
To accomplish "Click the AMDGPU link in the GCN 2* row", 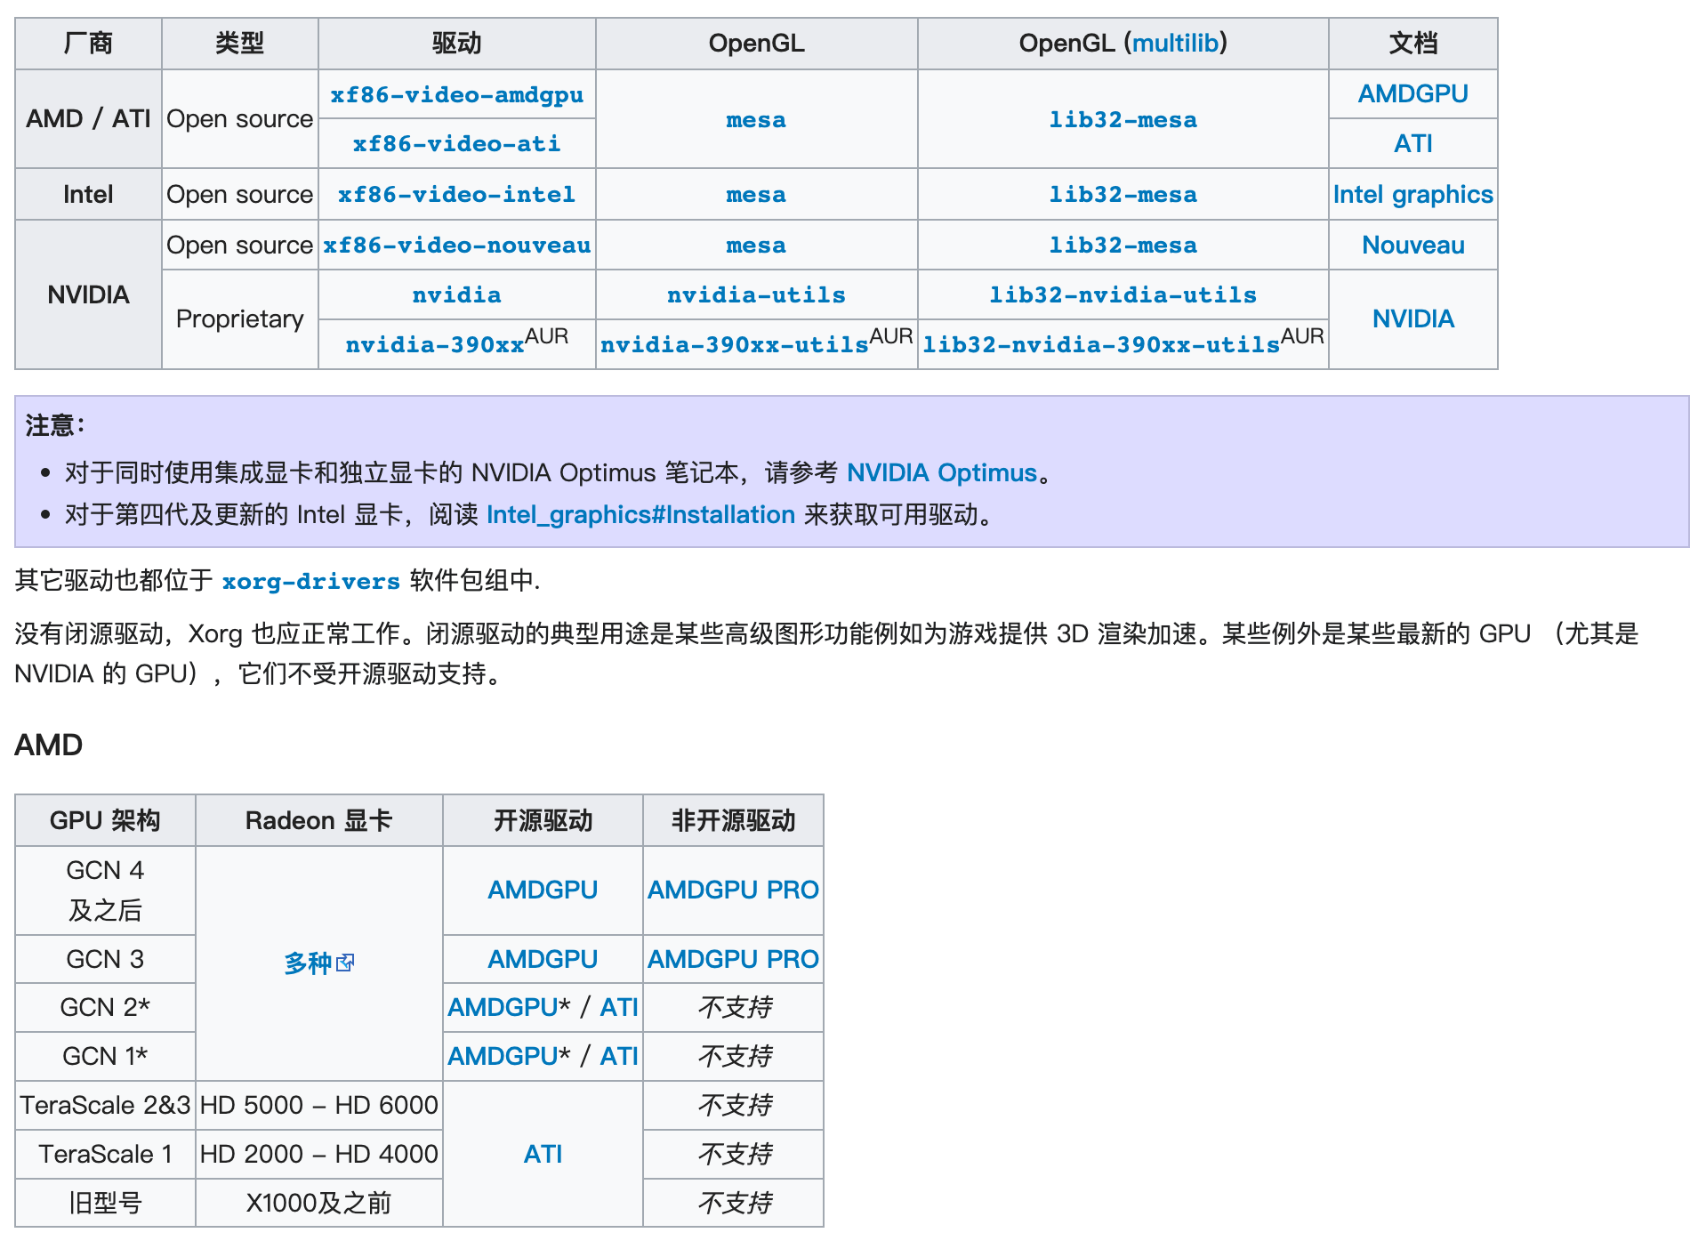I will pyautogui.click(x=503, y=1007).
